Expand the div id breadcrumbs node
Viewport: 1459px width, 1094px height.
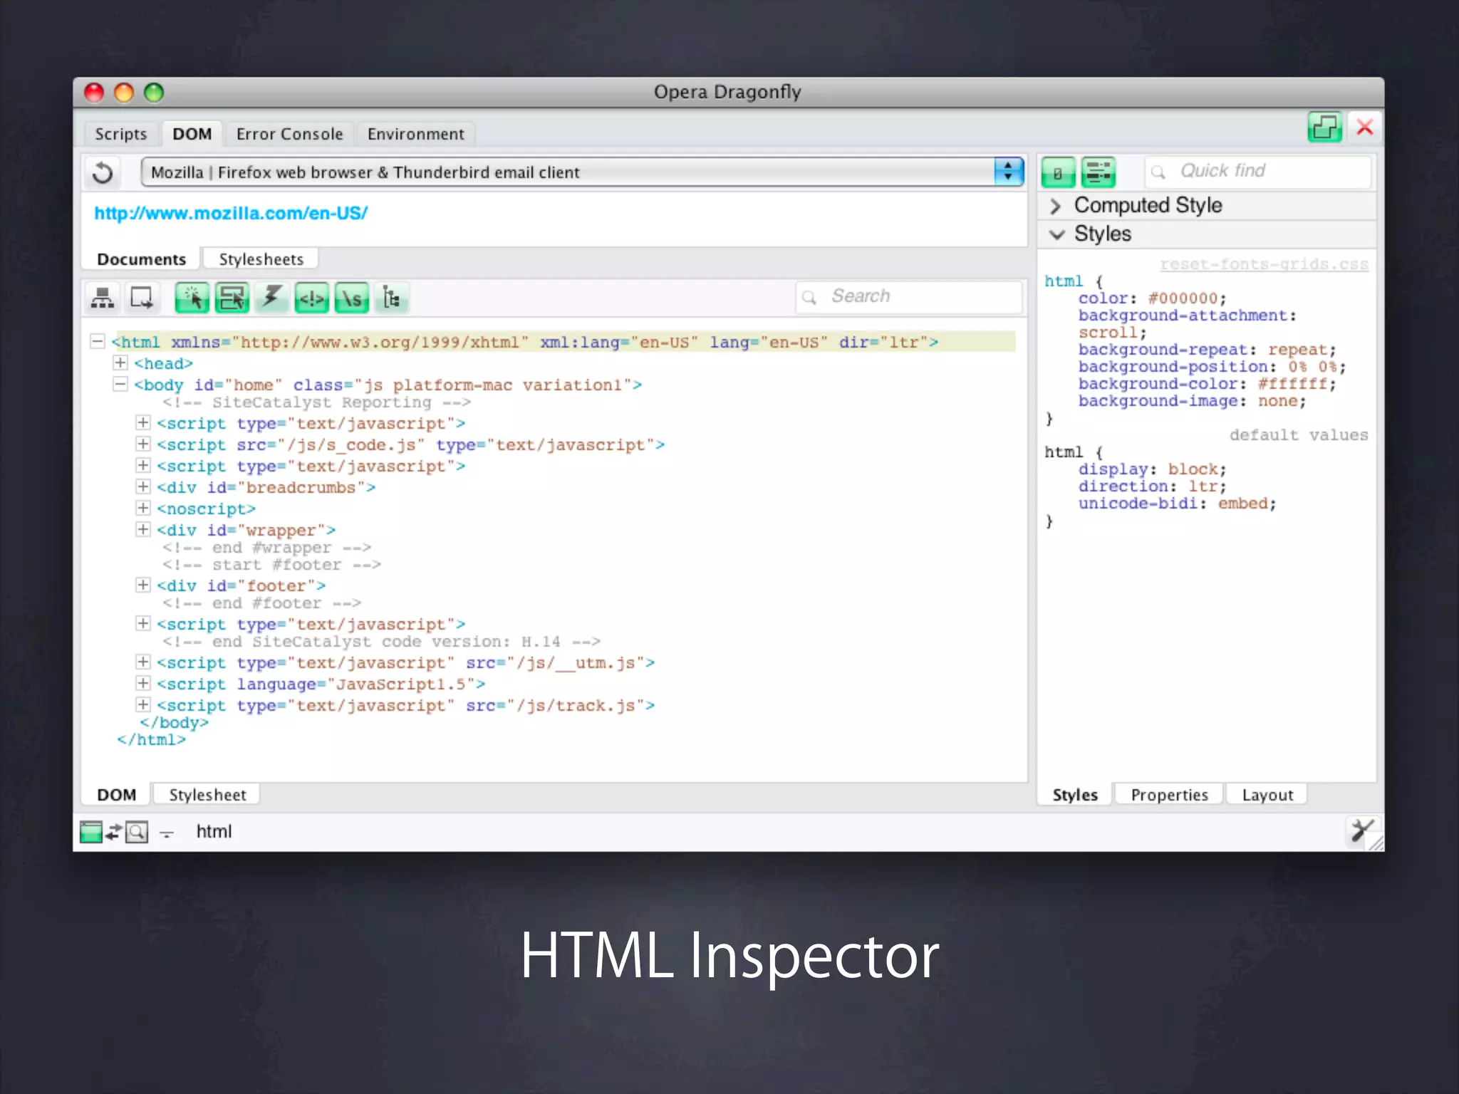143,486
